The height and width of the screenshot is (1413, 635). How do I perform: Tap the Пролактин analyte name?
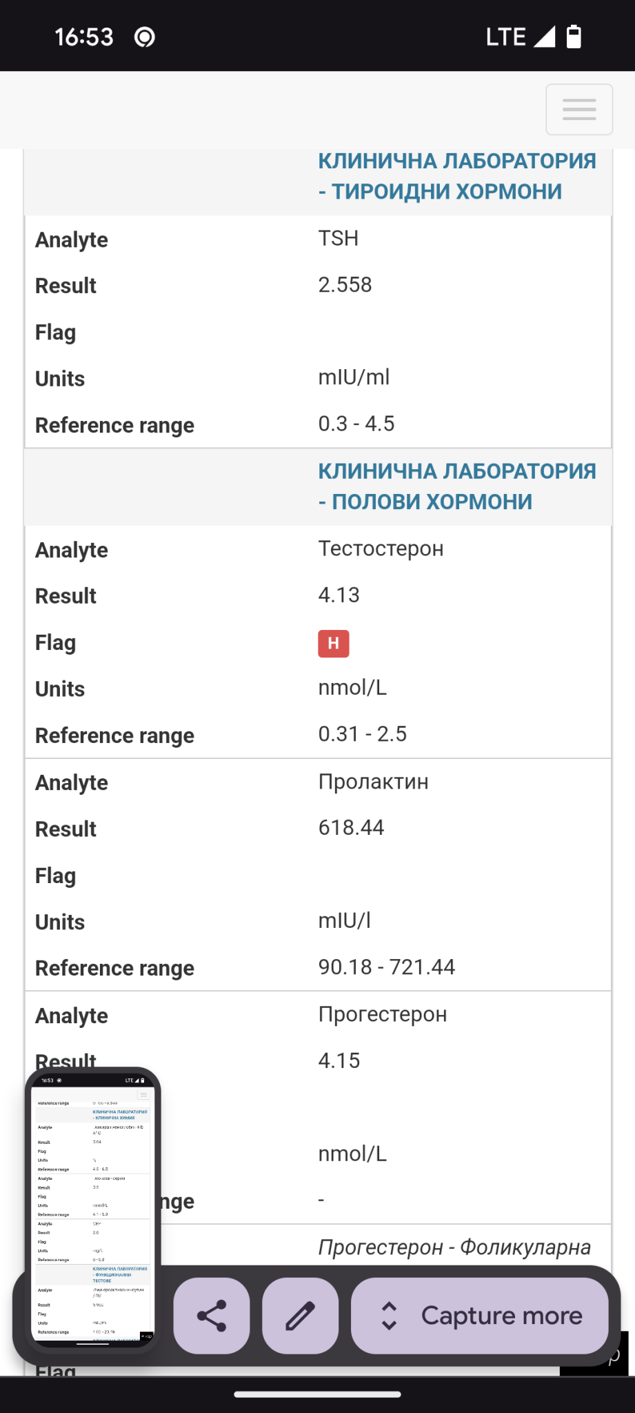373,782
